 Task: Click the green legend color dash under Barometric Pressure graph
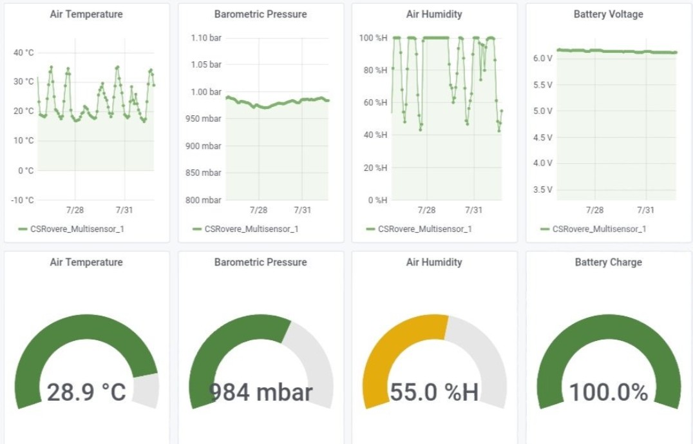pos(197,229)
